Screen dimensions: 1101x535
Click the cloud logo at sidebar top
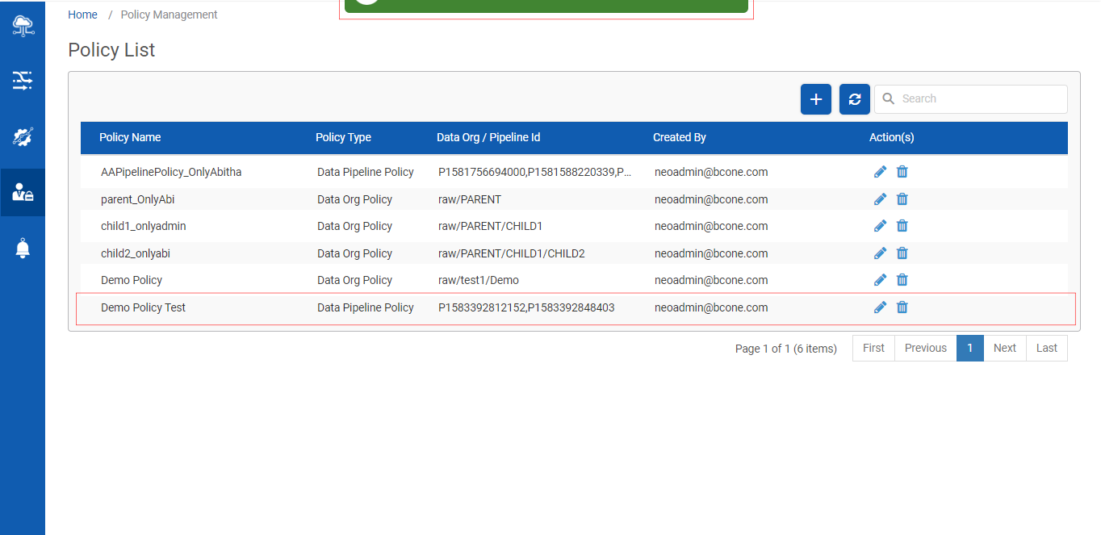click(x=23, y=25)
